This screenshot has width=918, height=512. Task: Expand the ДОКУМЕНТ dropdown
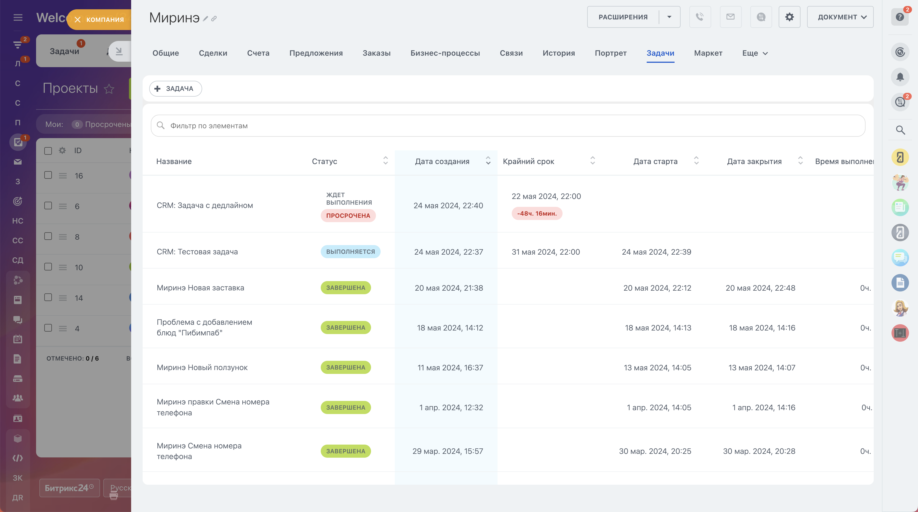[840, 17]
